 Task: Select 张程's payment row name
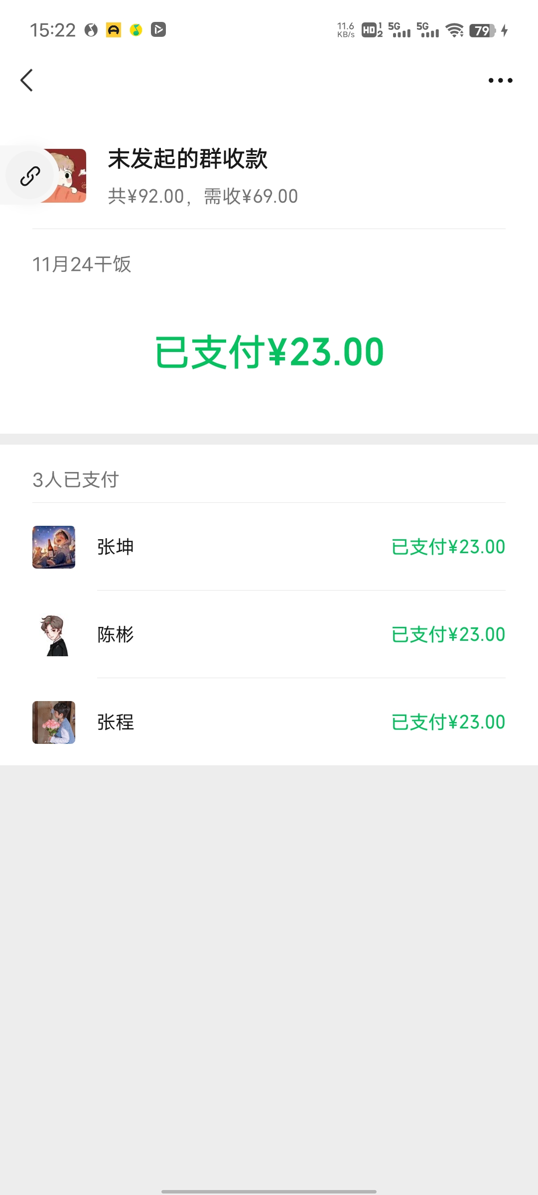pos(116,722)
